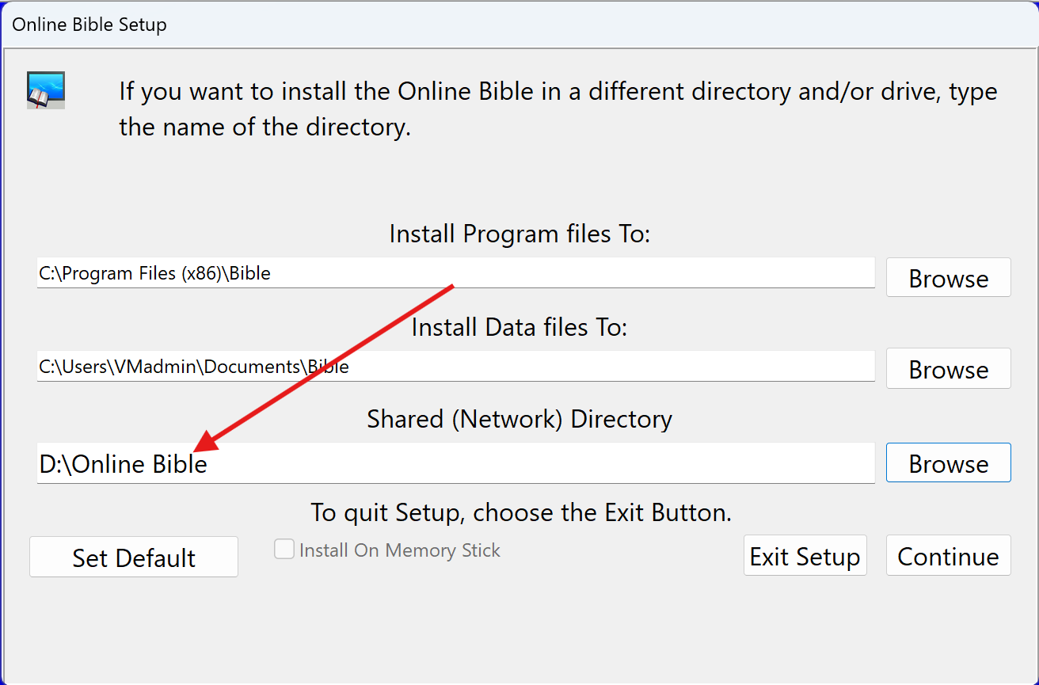The image size is (1039, 685).
Task: Click the Online Bible Setup title text
Action: (x=89, y=25)
